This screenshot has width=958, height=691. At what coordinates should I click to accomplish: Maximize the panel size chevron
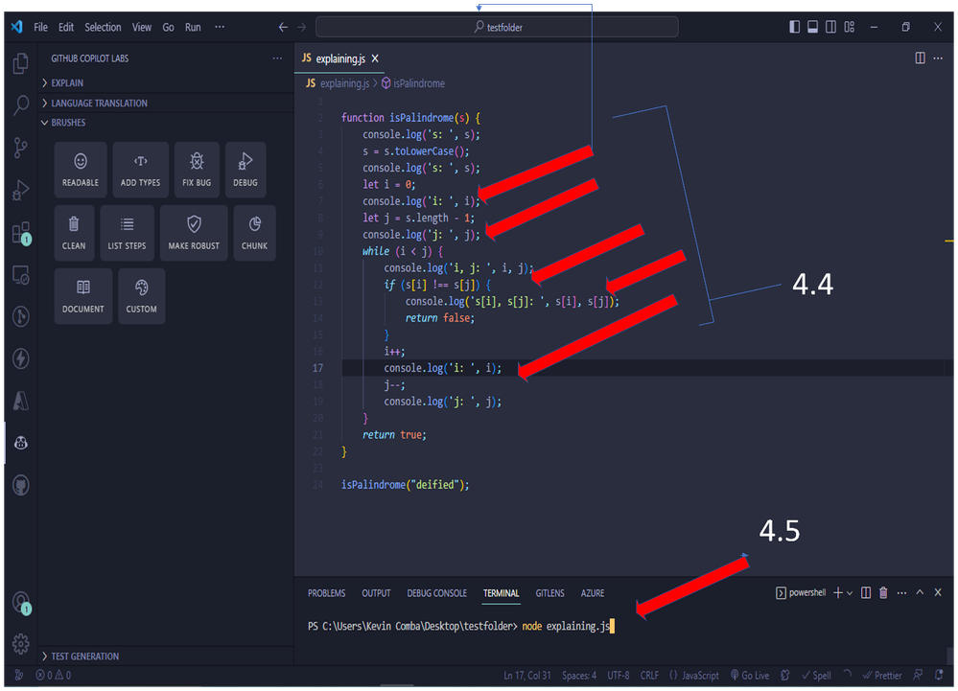920,592
